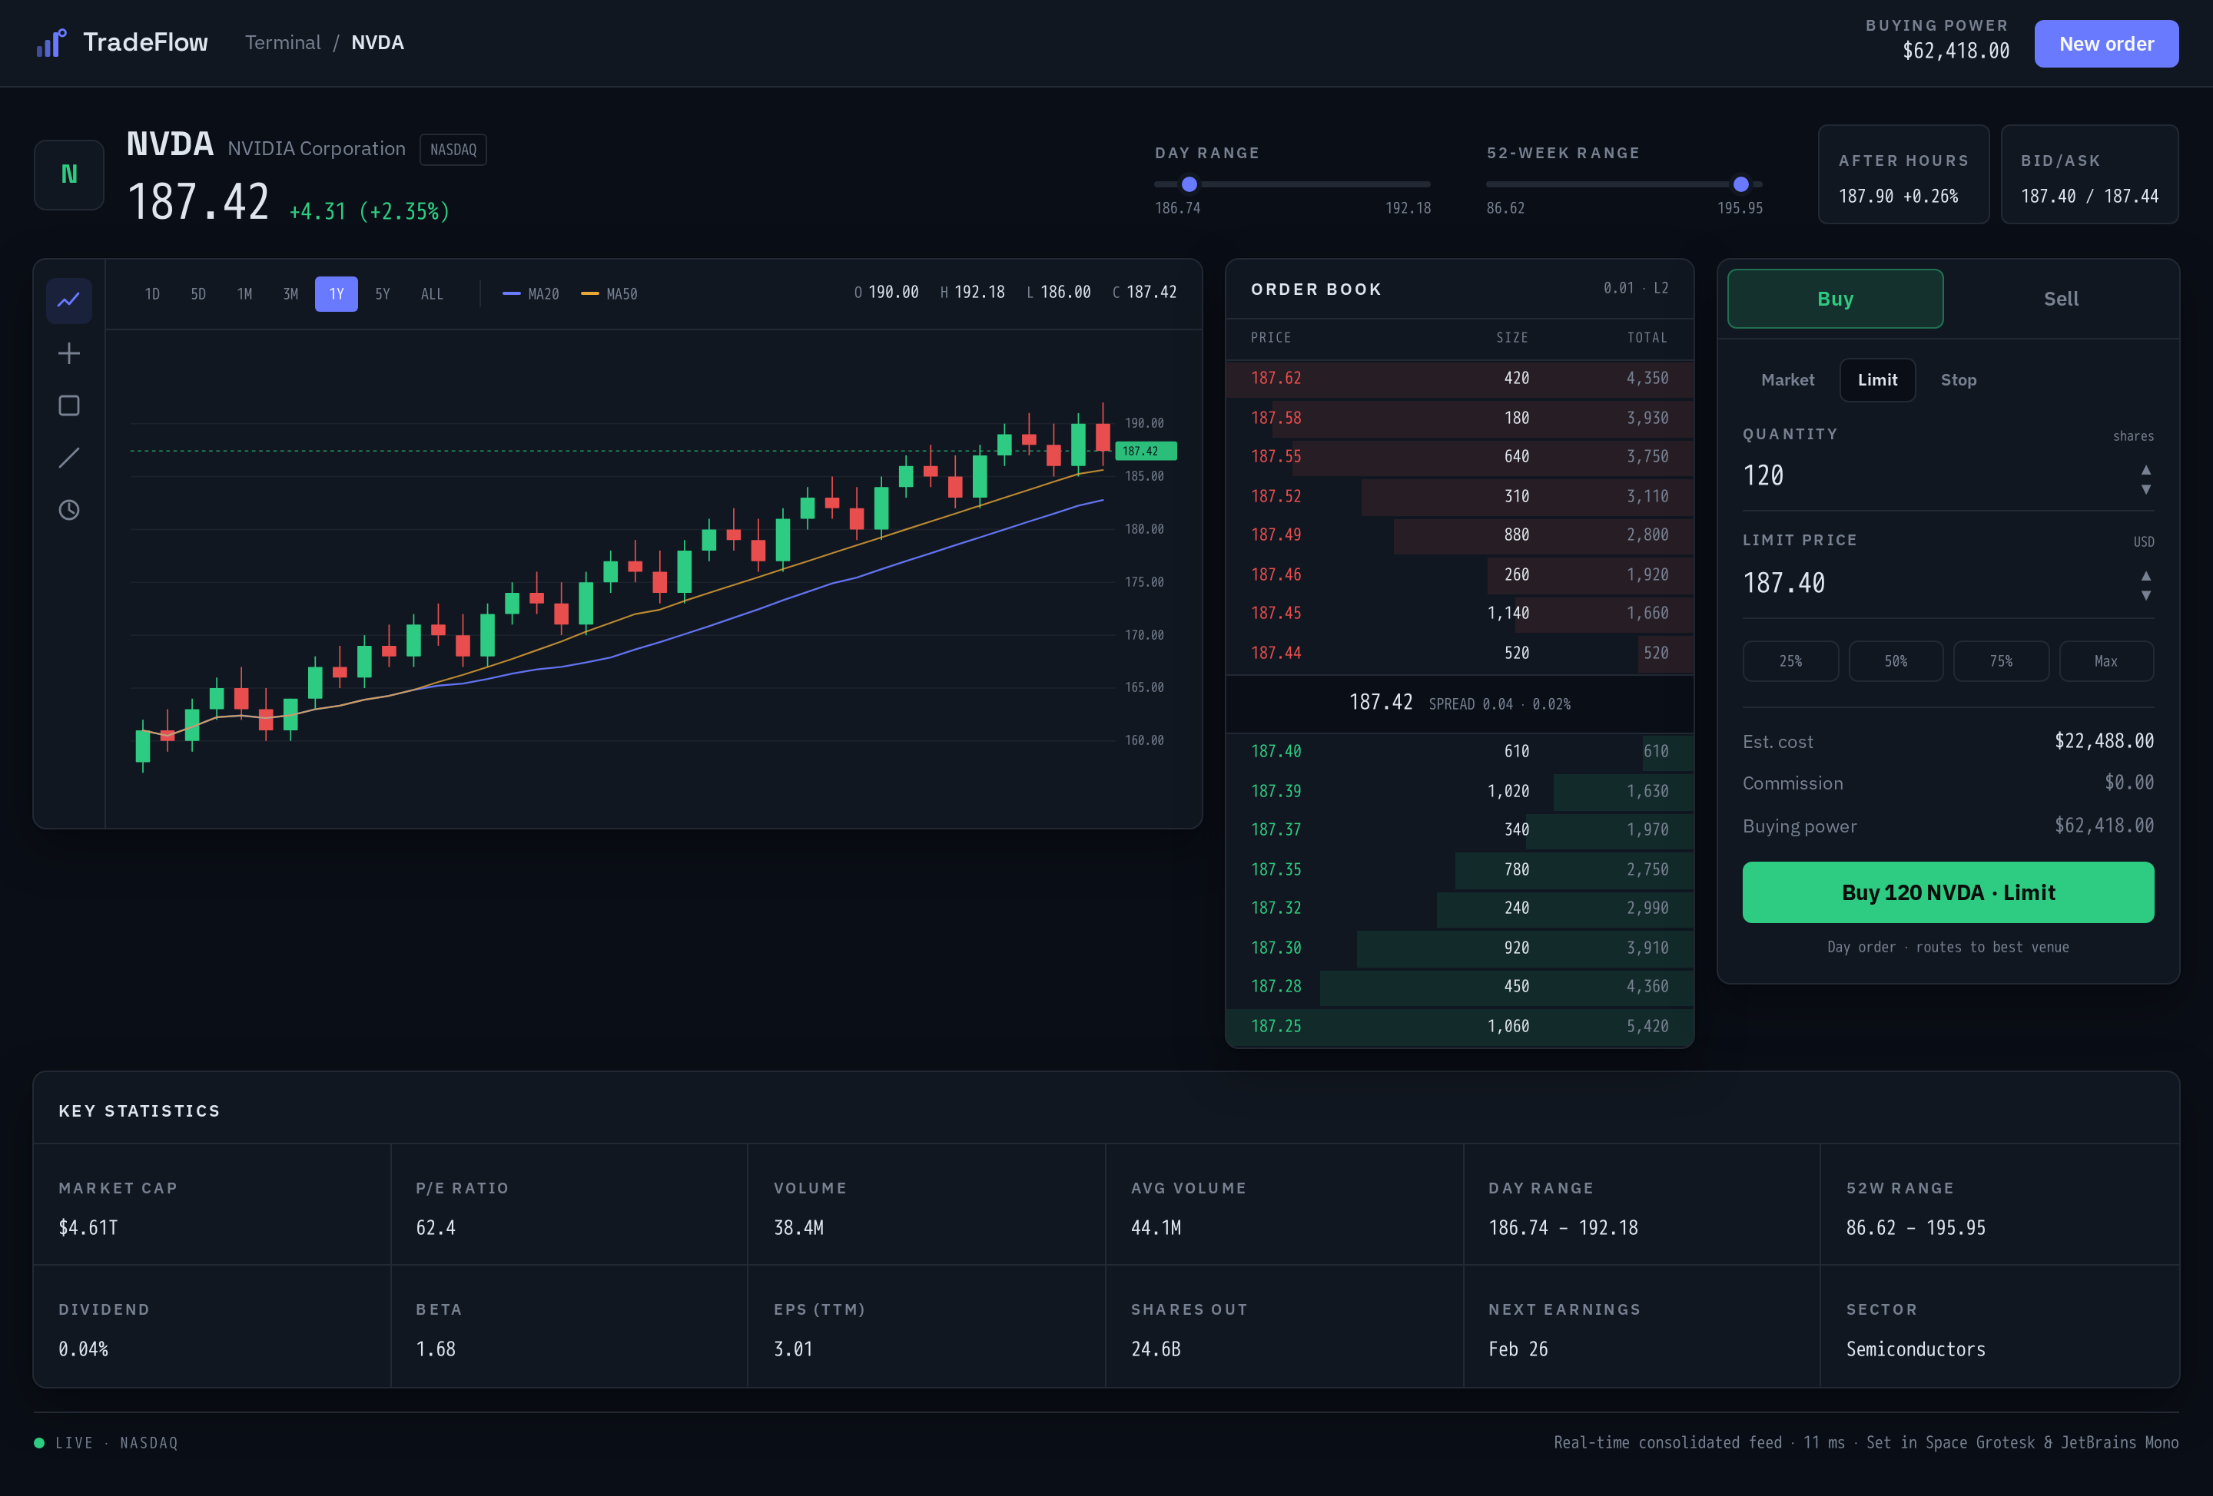
Task: Open the clock history tool
Action: click(x=68, y=510)
